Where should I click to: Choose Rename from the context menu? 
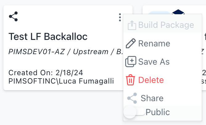click(154, 43)
